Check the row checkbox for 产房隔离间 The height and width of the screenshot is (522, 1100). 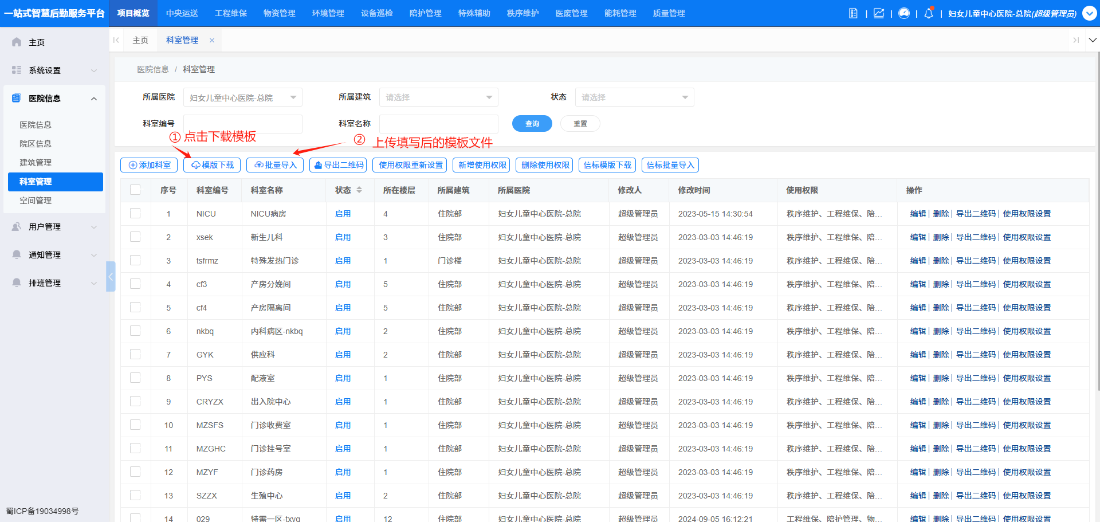(135, 307)
